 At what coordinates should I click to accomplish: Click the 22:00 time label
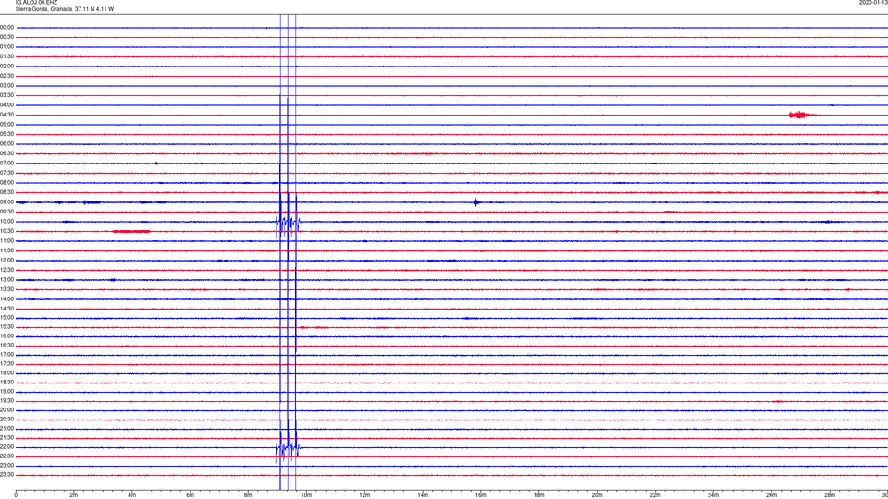(6, 447)
